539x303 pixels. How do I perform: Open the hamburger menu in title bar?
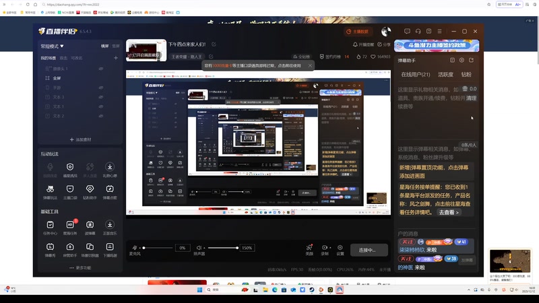(x=440, y=31)
